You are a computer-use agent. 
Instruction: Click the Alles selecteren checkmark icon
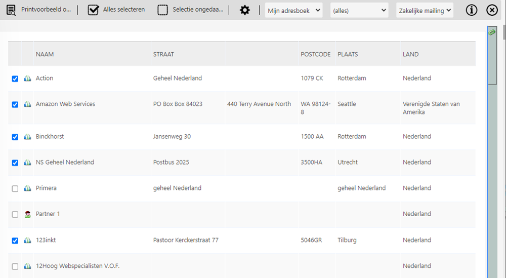click(x=93, y=10)
